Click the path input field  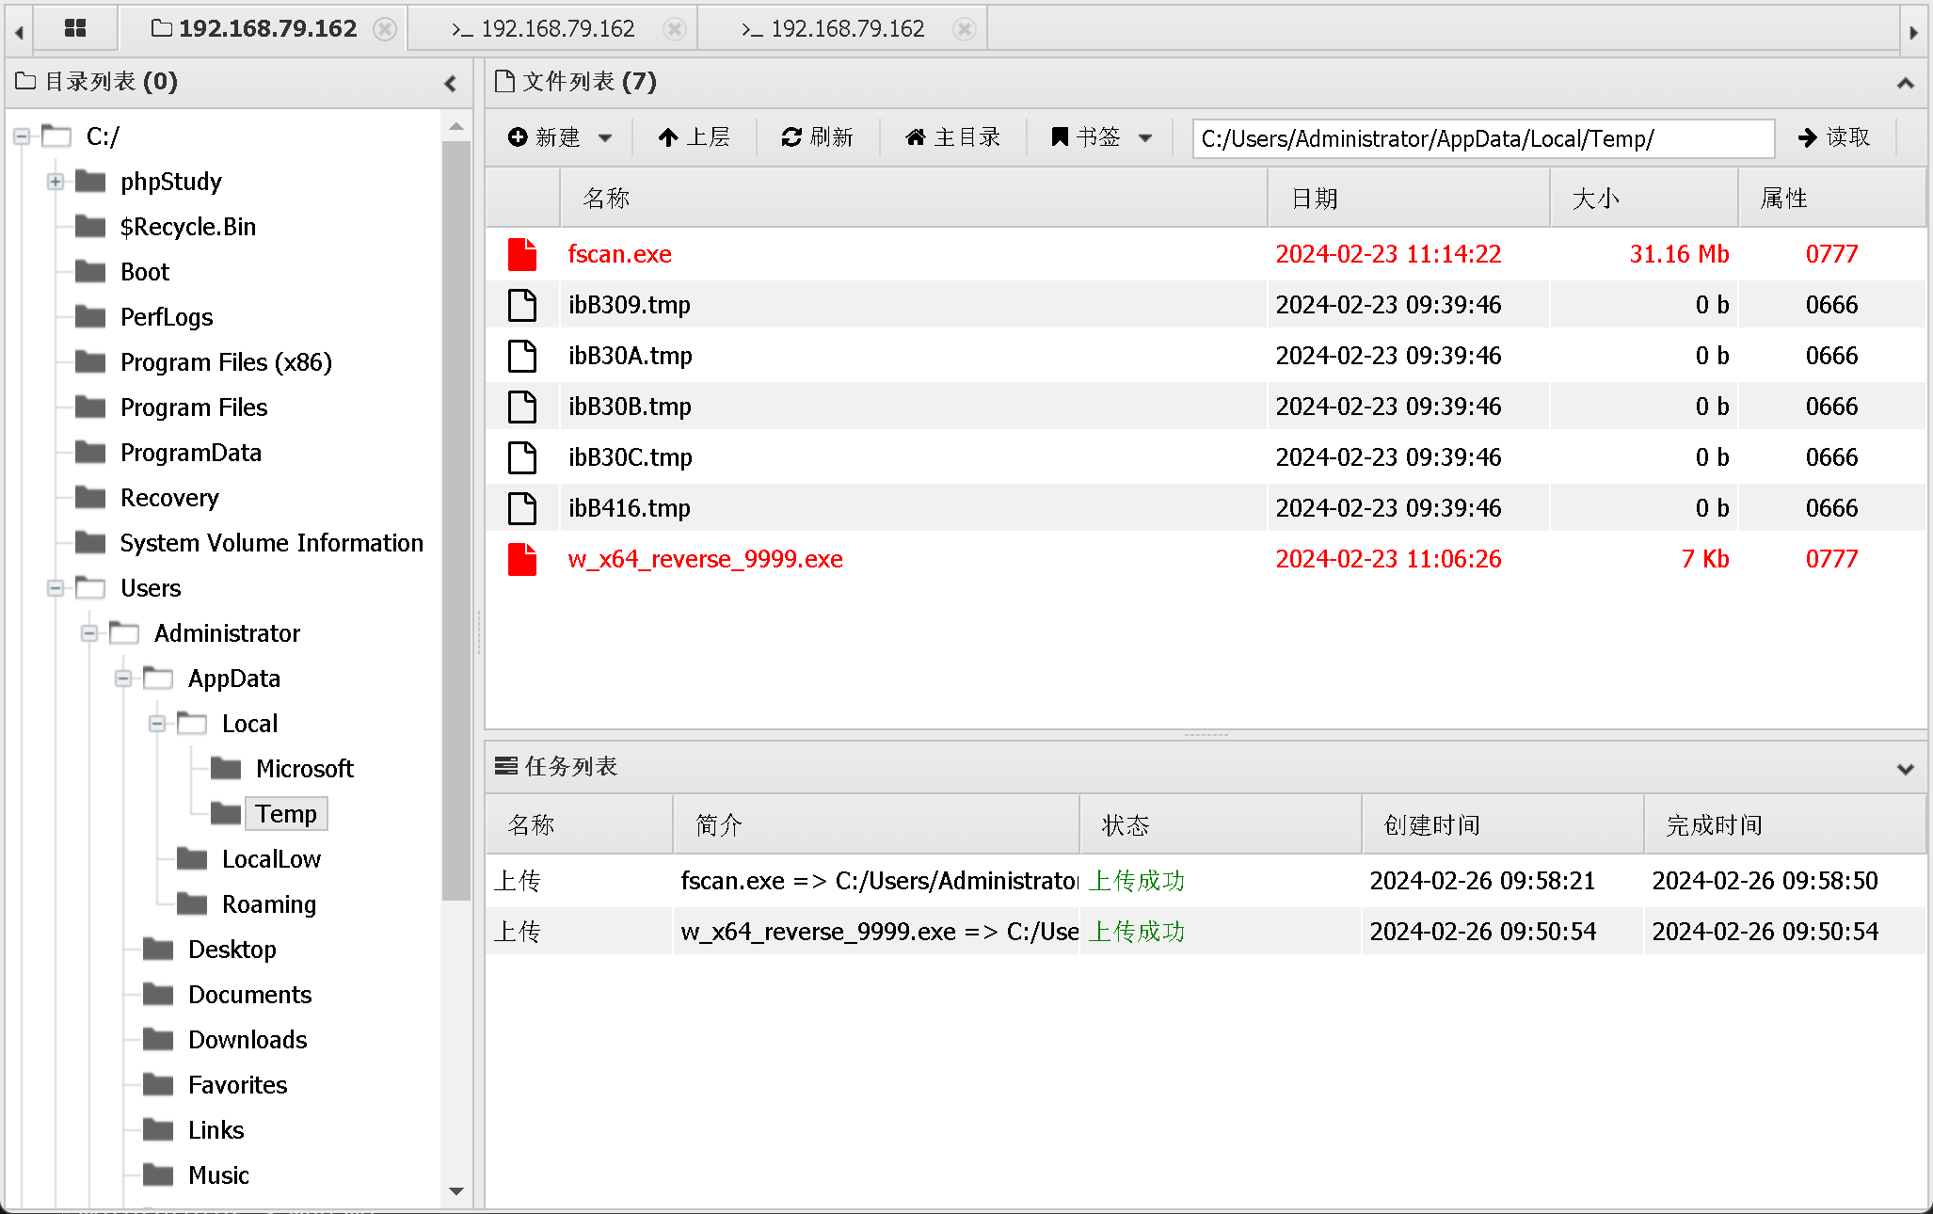point(1482,139)
